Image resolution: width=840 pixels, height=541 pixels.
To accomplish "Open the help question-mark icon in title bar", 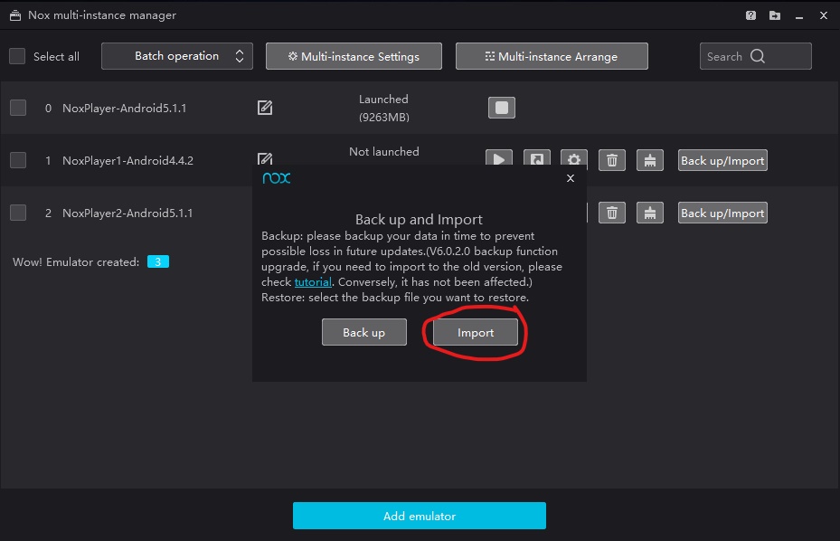I will click(x=750, y=15).
